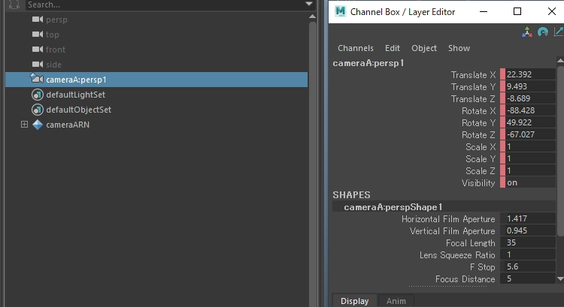
Task: Open the Show menu
Action: pos(459,48)
